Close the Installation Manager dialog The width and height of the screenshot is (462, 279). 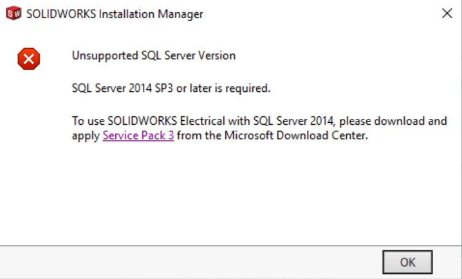pos(447,14)
